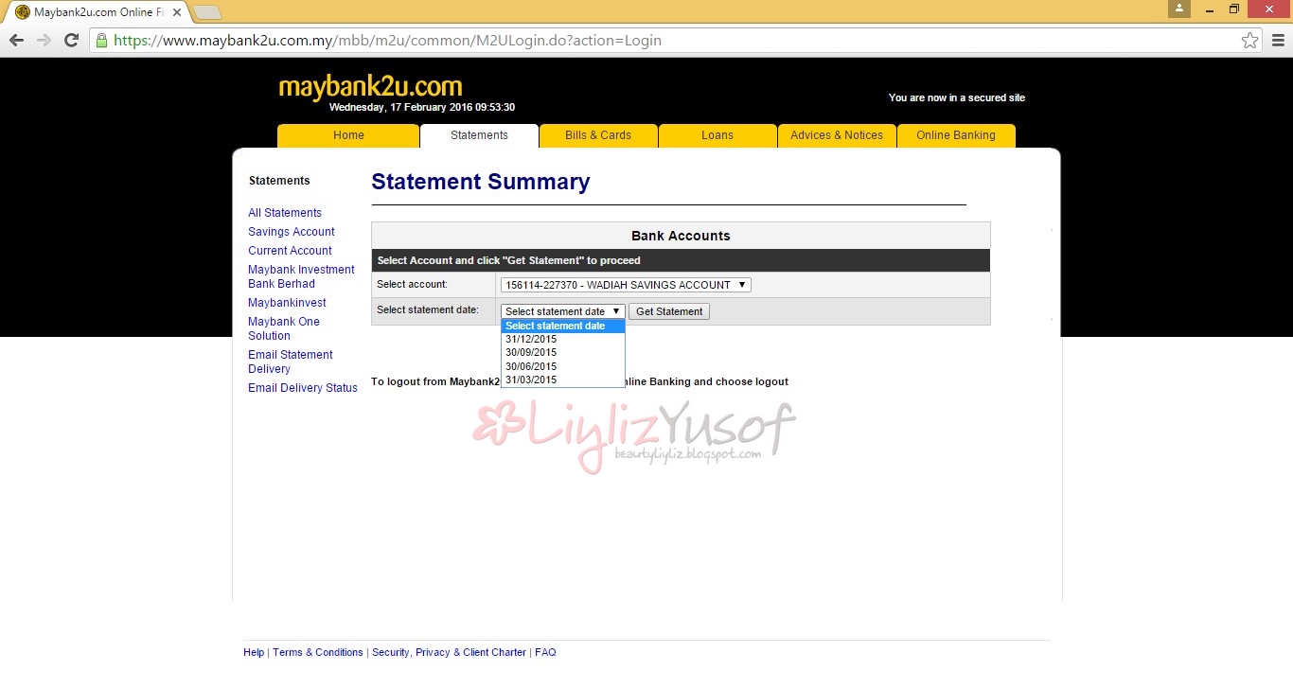Viewport: 1293px width, 689px height.
Task: Bookmark page with the star icon
Action: 1250,41
